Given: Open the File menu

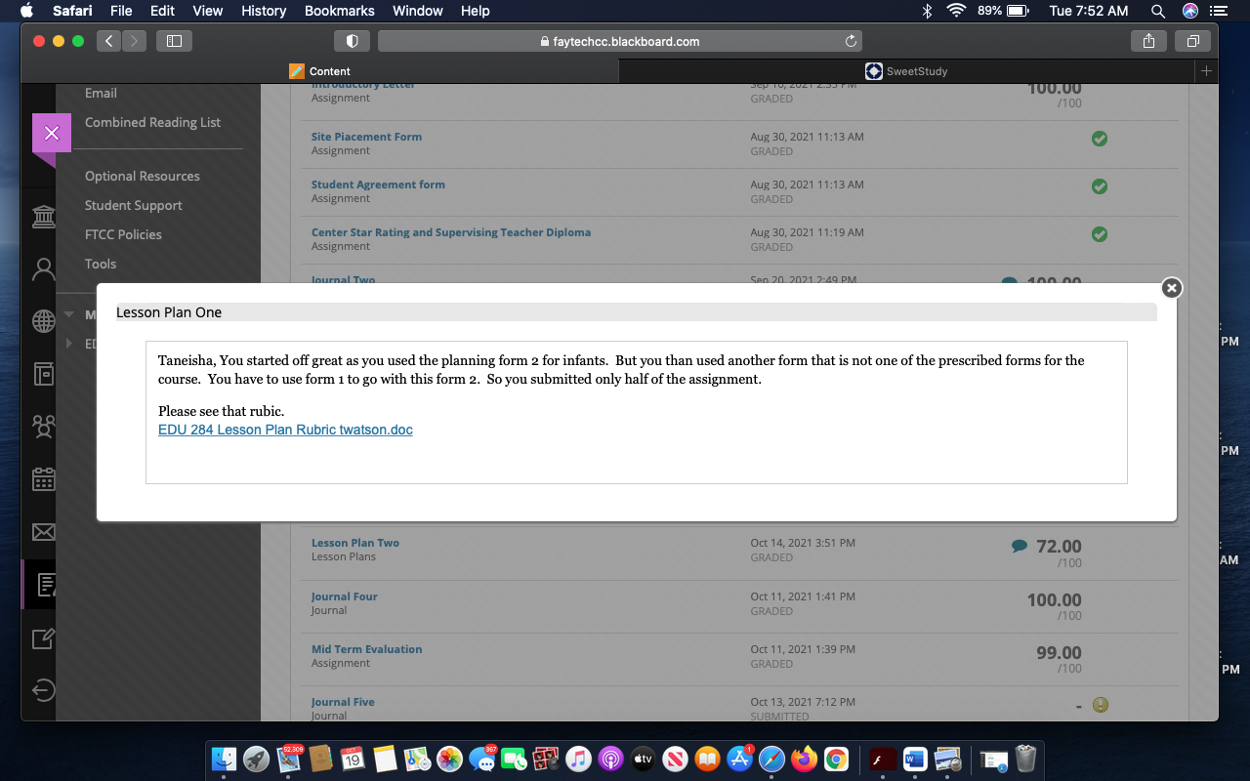Looking at the screenshot, I should (121, 11).
